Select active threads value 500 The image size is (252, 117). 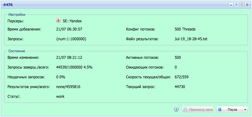[178, 58]
